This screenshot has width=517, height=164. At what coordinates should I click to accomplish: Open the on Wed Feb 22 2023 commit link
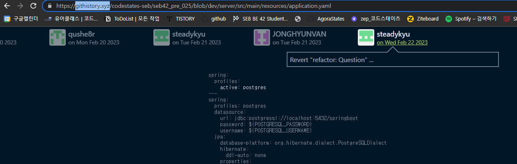coord(402,42)
